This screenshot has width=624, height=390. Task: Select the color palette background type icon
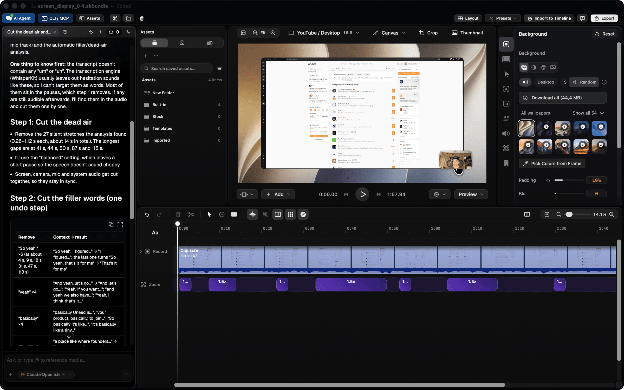(543, 67)
